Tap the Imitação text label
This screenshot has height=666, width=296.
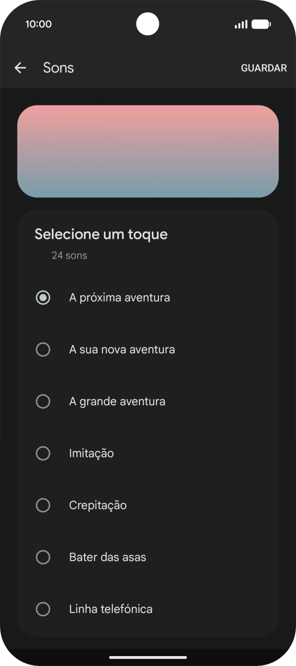pyautogui.click(x=92, y=453)
